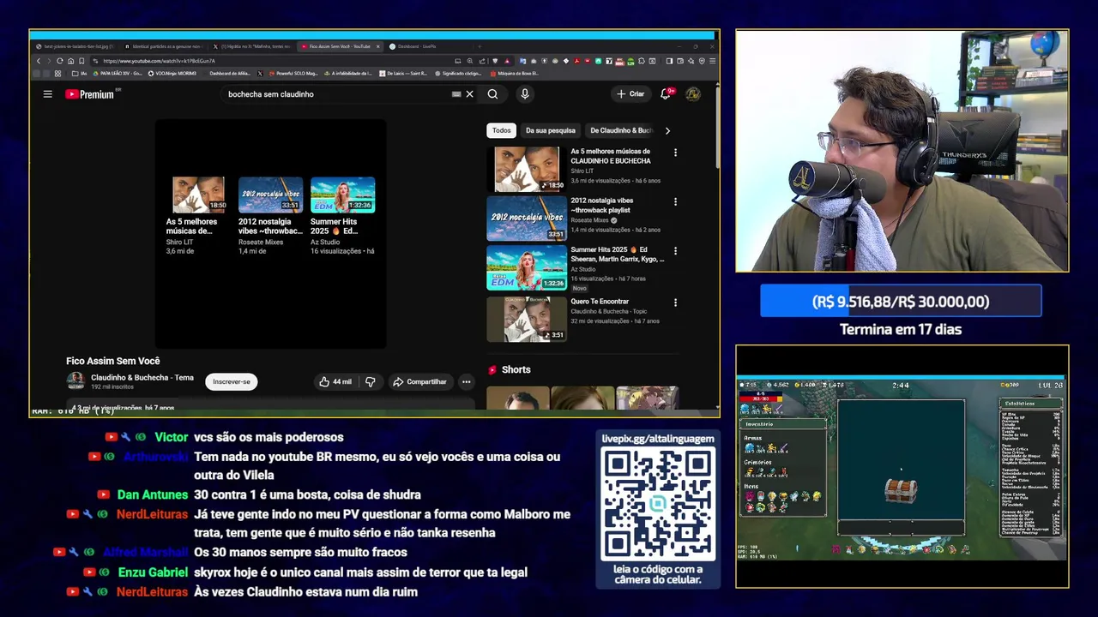Open the on-screen keyboard icon in search box
1098x617 pixels.
coord(456,94)
